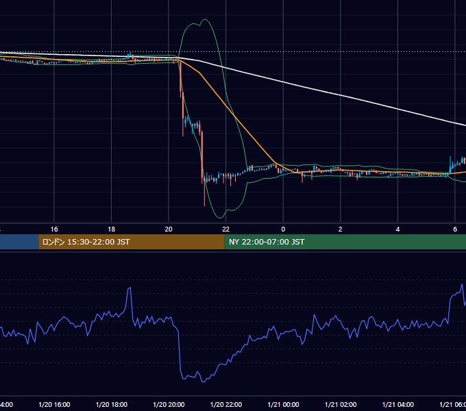Click the 1/20 22:00 lower axis label
The width and height of the screenshot is (466, 411).
click(x=226, y=404)
